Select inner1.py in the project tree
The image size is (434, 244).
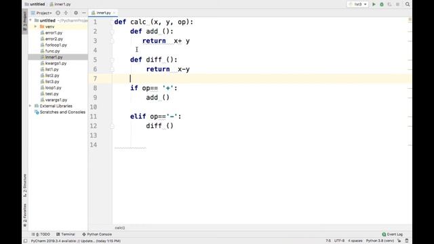(x=54, y=57)
